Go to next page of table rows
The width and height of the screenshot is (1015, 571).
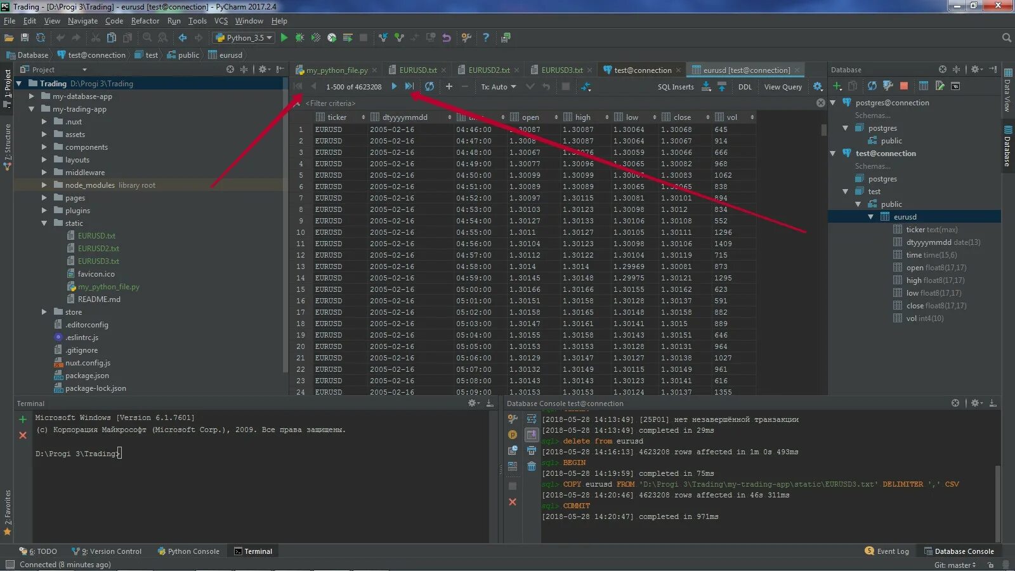[394, 86]
